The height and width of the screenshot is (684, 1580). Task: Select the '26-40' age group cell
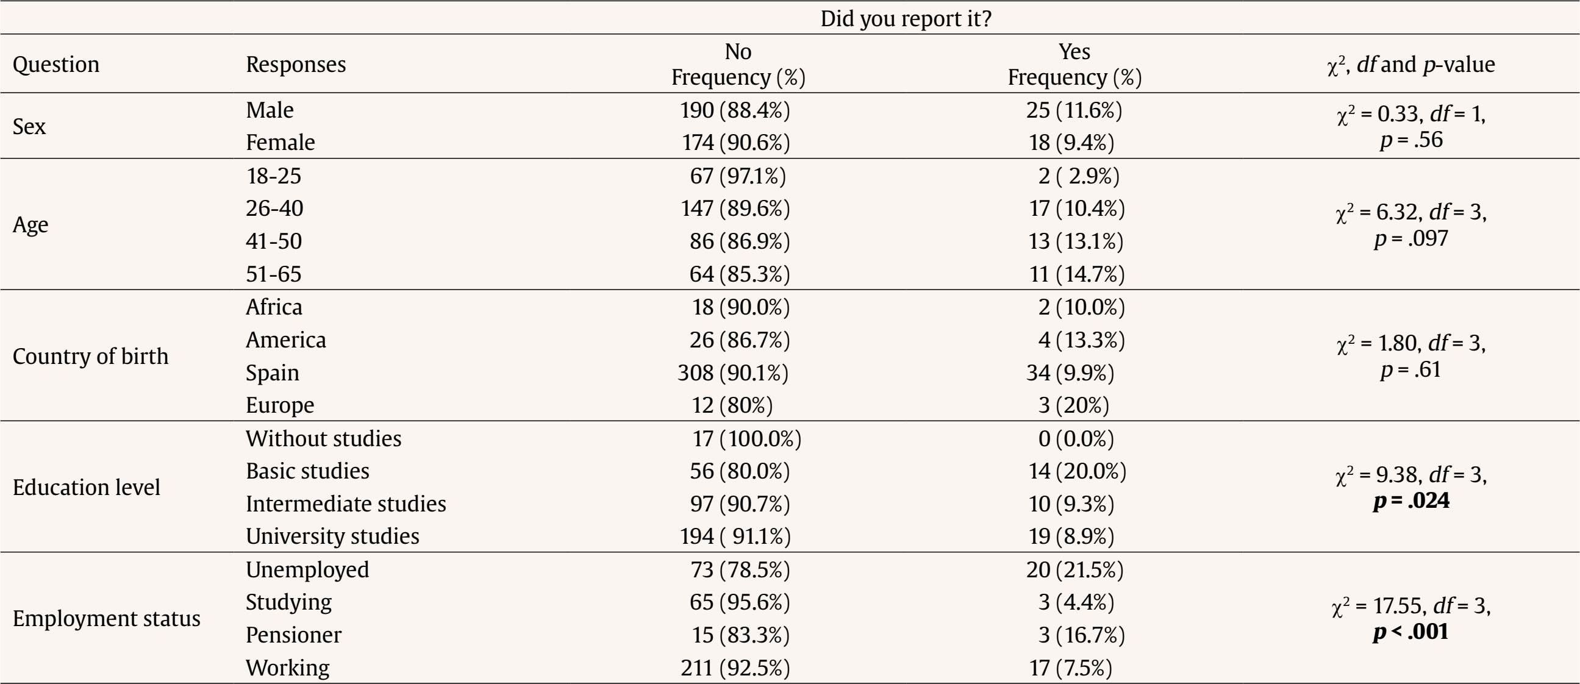coord(274,208)
